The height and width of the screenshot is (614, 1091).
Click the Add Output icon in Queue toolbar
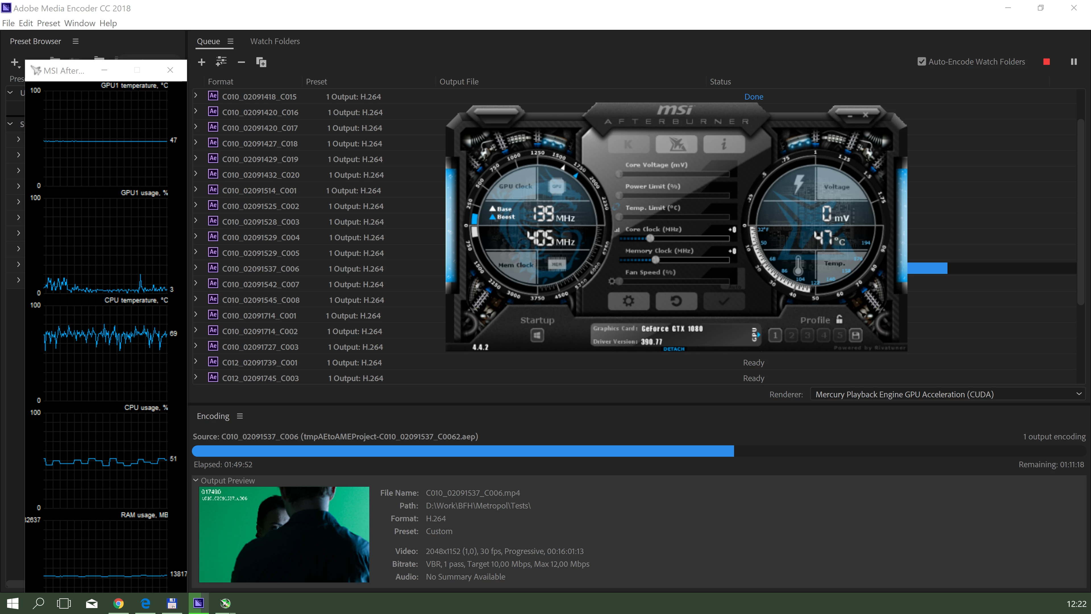click(221, 62)
